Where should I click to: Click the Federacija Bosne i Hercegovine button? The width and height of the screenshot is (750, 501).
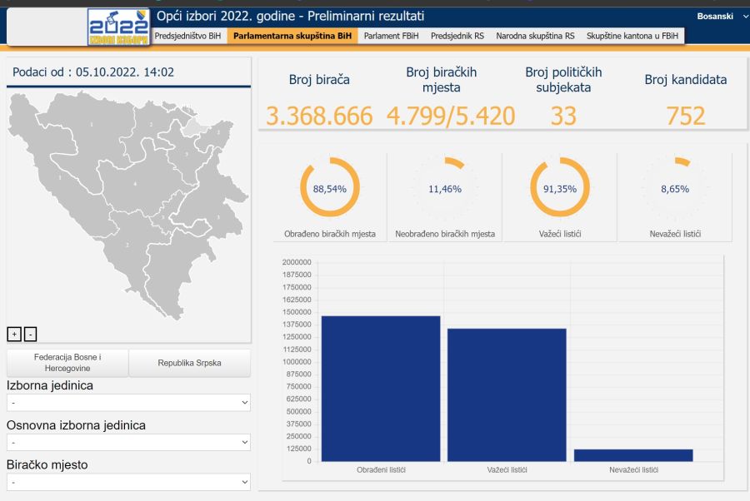(x=67, y=363)
